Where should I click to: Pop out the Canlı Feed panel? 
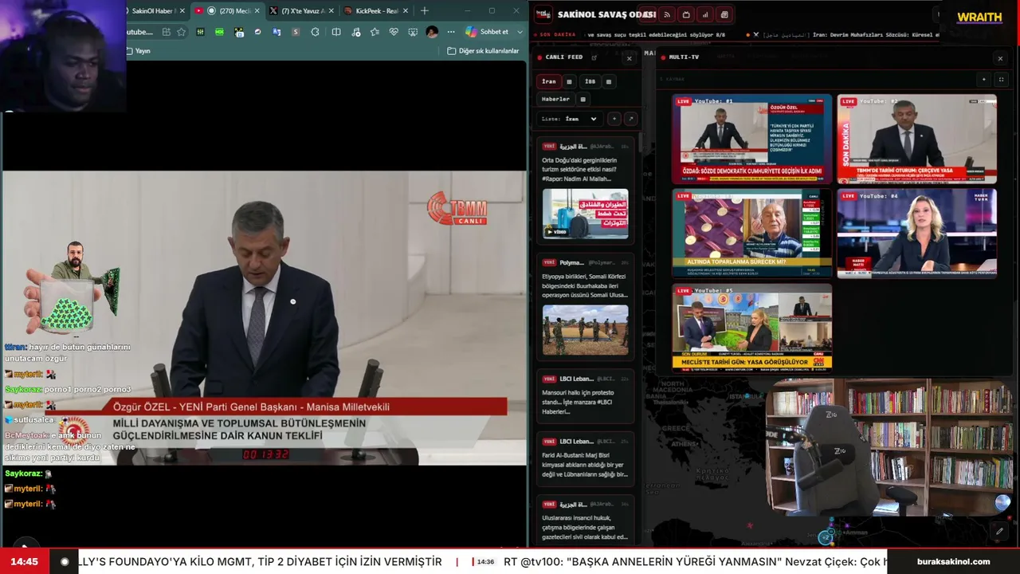coord(594,57)
